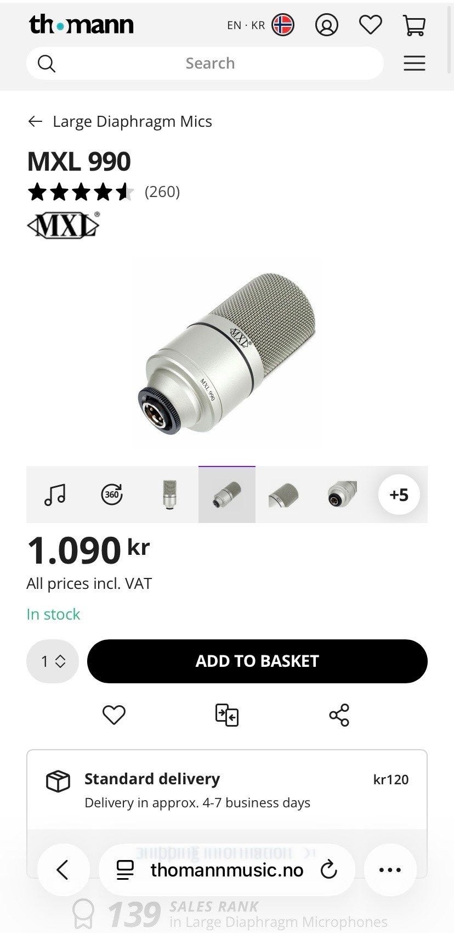Viewport: 454px width, 933px height.
Task: Click the ADD TO BASKET button
Action: 257,661
